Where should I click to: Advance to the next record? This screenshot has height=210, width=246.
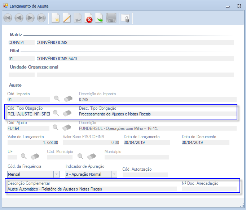pos(30,18)
